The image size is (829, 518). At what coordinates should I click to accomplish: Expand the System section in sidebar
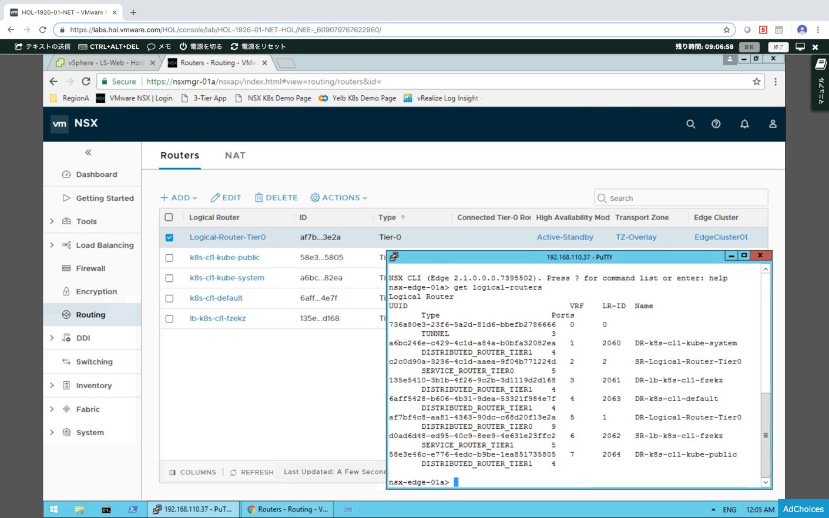(x=52, y=432)
